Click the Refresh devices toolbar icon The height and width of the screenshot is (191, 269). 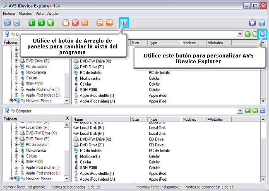(17, 23)
